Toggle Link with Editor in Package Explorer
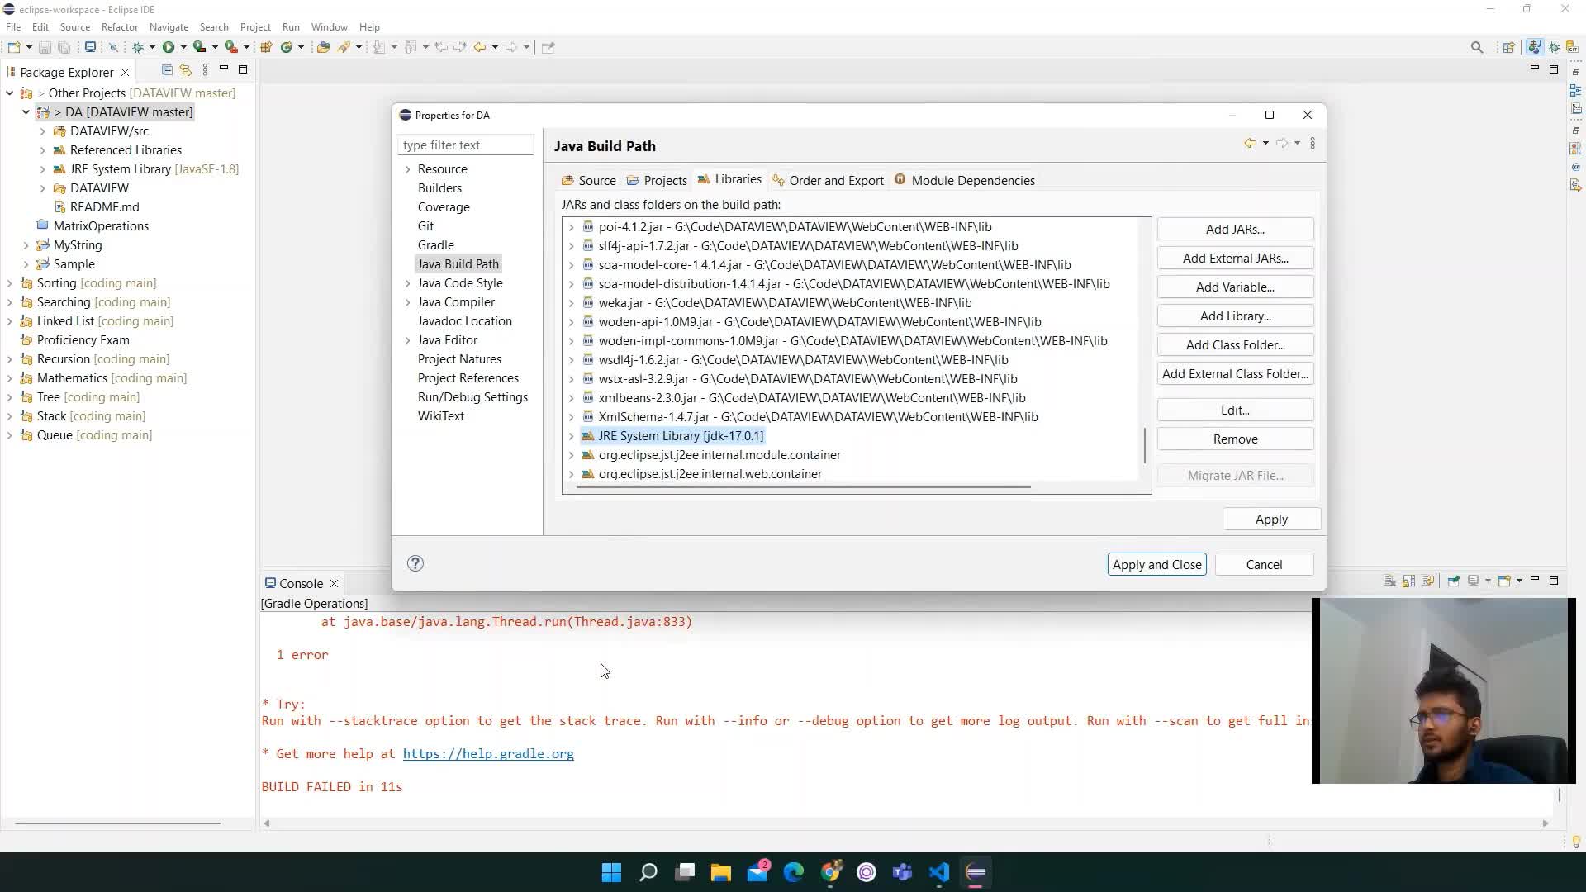Screen dimensions: 1586x892 186,70
